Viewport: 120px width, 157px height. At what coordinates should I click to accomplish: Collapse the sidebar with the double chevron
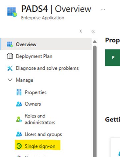[93, 32]
